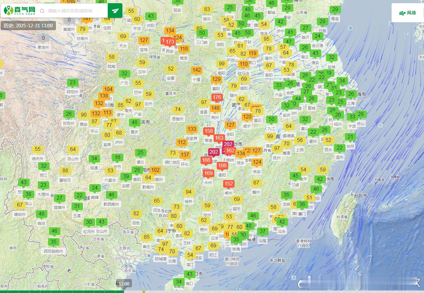Click the 65 AQI marker at 河池

click(x=157, y=201)
